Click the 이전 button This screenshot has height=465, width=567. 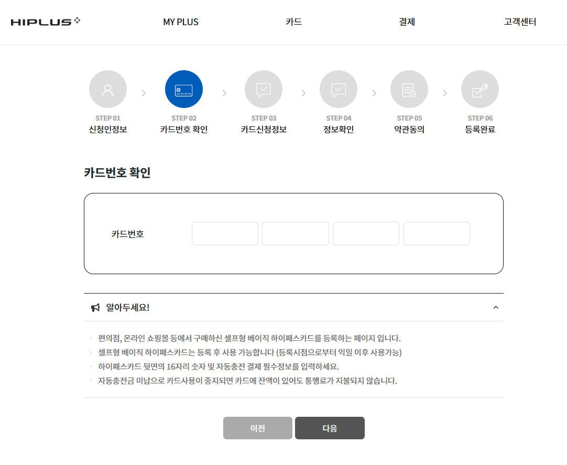(x=258, y=428)
